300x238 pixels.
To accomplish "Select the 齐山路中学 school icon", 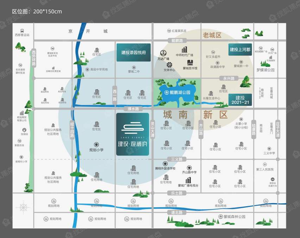I will click(x=189, y=168).
